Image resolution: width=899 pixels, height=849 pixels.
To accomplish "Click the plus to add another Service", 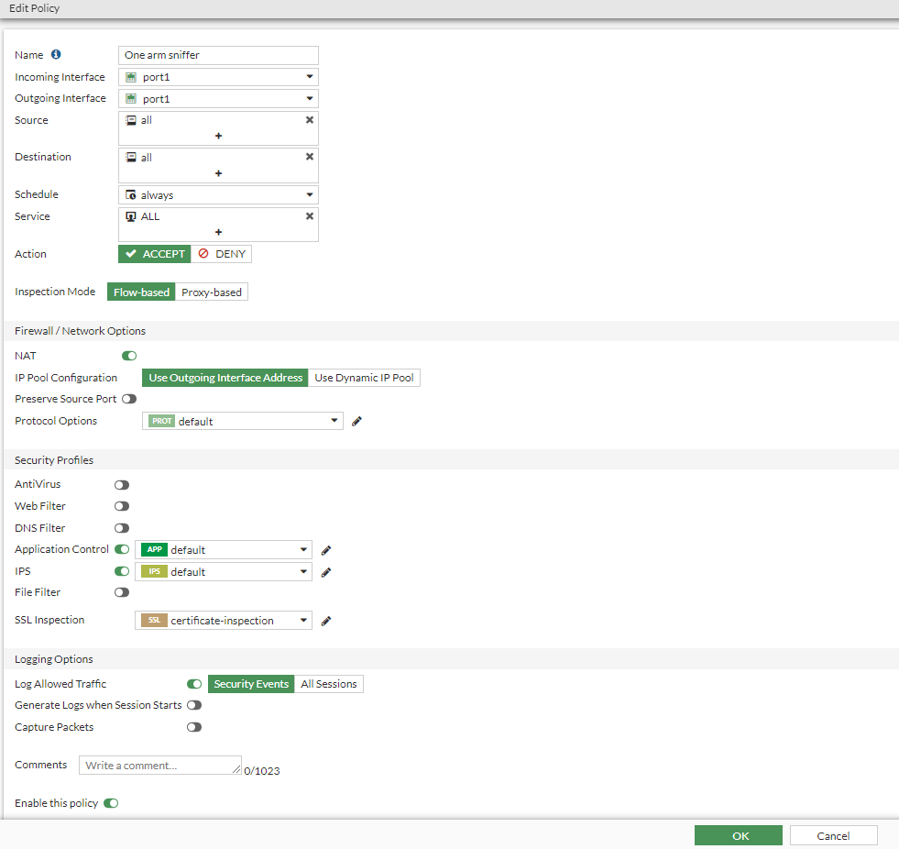I will pos(218,233).
